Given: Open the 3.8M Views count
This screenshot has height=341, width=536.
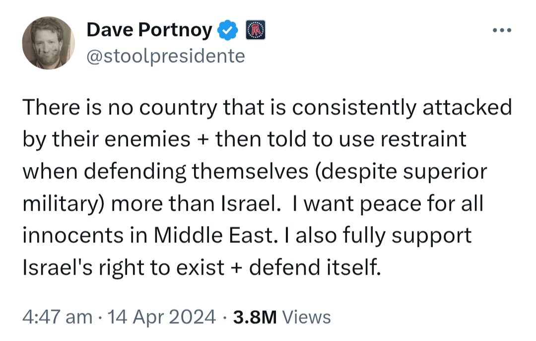Looking at the screenshot, I should [255, 316].
